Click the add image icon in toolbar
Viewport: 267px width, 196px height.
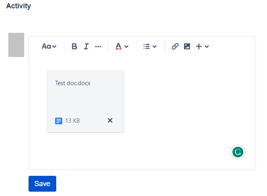pyautogui.click(x=187, y=46)
